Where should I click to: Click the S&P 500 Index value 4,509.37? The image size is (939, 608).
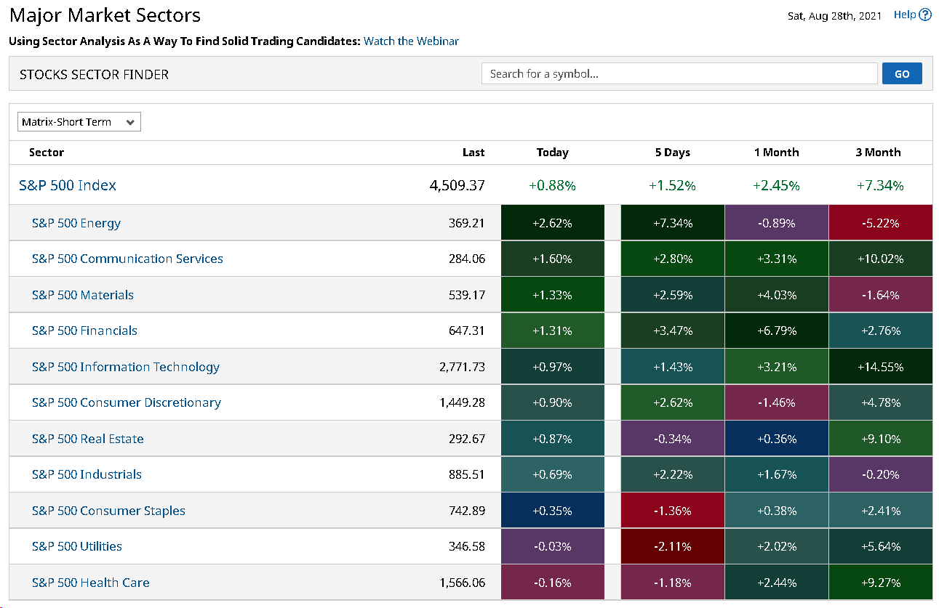tap(457, 185)
